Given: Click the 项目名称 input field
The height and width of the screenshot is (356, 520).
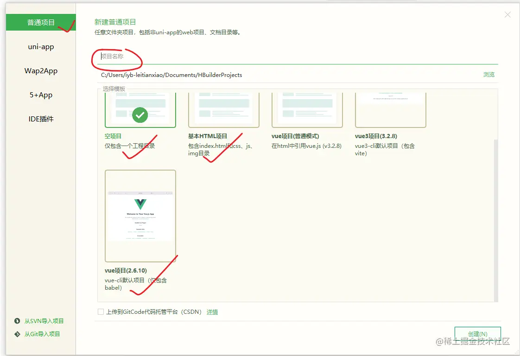Looking at the screenshot, I should tap(298, 57).
